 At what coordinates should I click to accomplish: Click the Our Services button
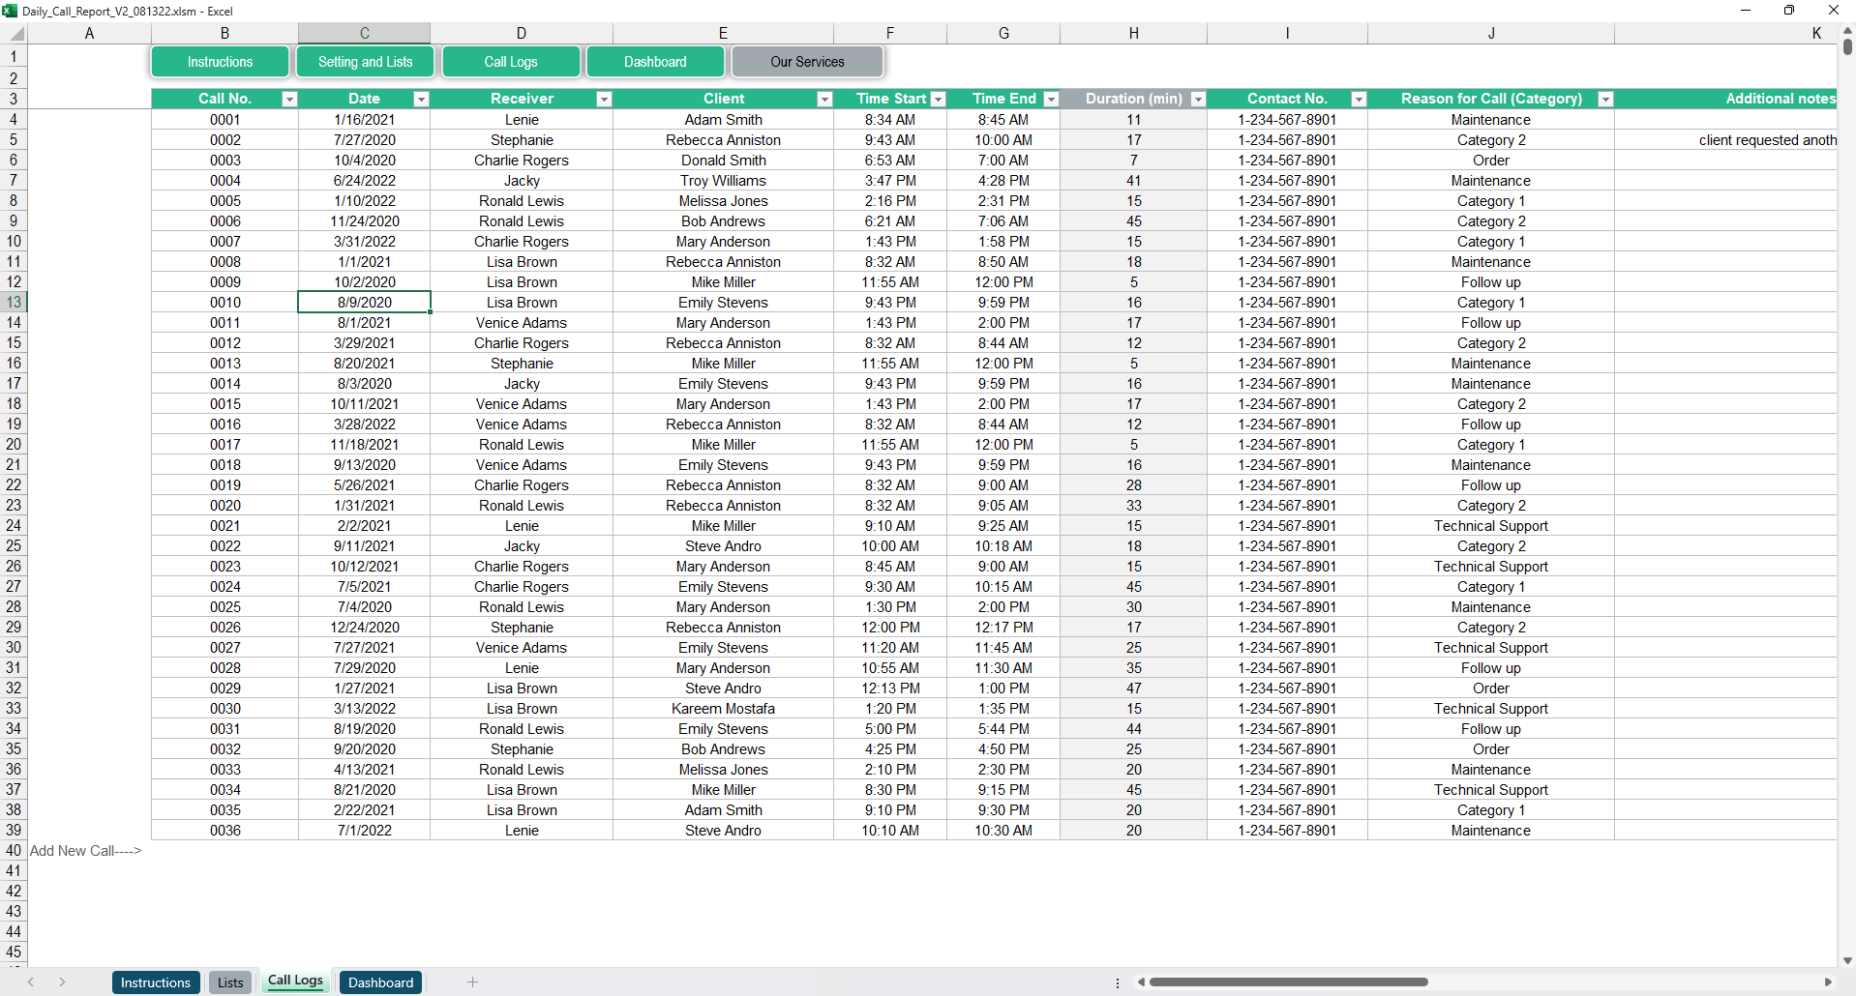[807, 61]
